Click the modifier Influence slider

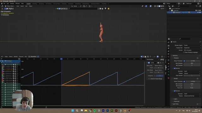tap(160, 76)
